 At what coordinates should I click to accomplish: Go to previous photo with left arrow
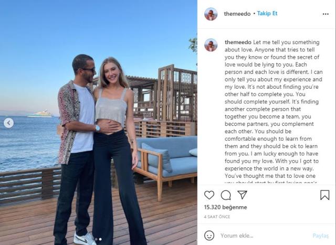coord(8,123)
